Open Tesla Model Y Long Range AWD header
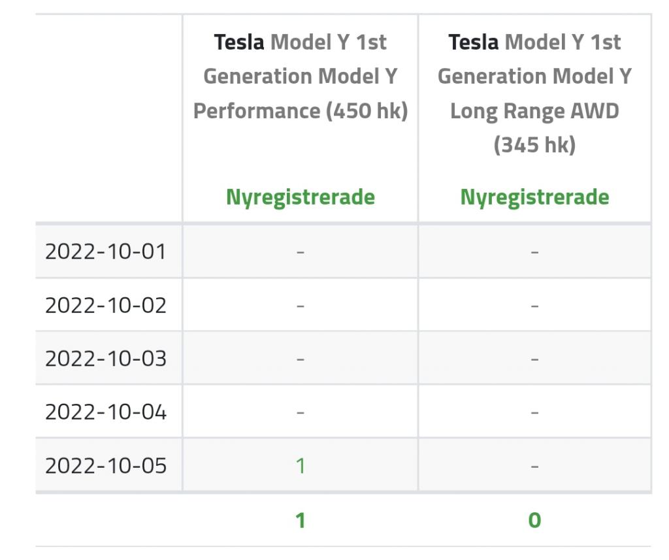Screen dimensions: 669x560 coord(534,93)
